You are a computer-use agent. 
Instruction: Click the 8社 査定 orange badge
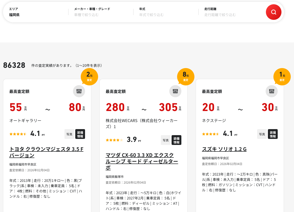point(186,77)
